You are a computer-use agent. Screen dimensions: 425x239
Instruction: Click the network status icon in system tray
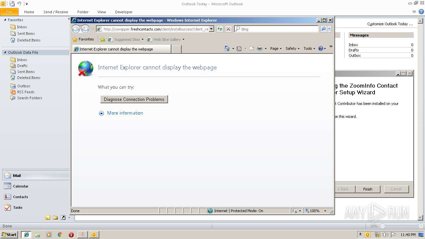[x=377, y=235]
